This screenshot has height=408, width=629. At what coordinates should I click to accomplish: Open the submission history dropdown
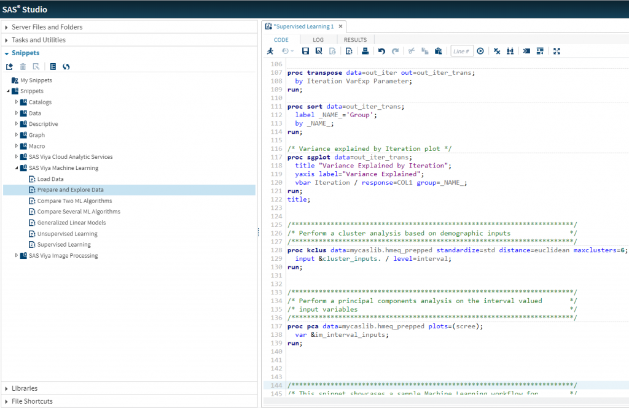pos(287,51)
